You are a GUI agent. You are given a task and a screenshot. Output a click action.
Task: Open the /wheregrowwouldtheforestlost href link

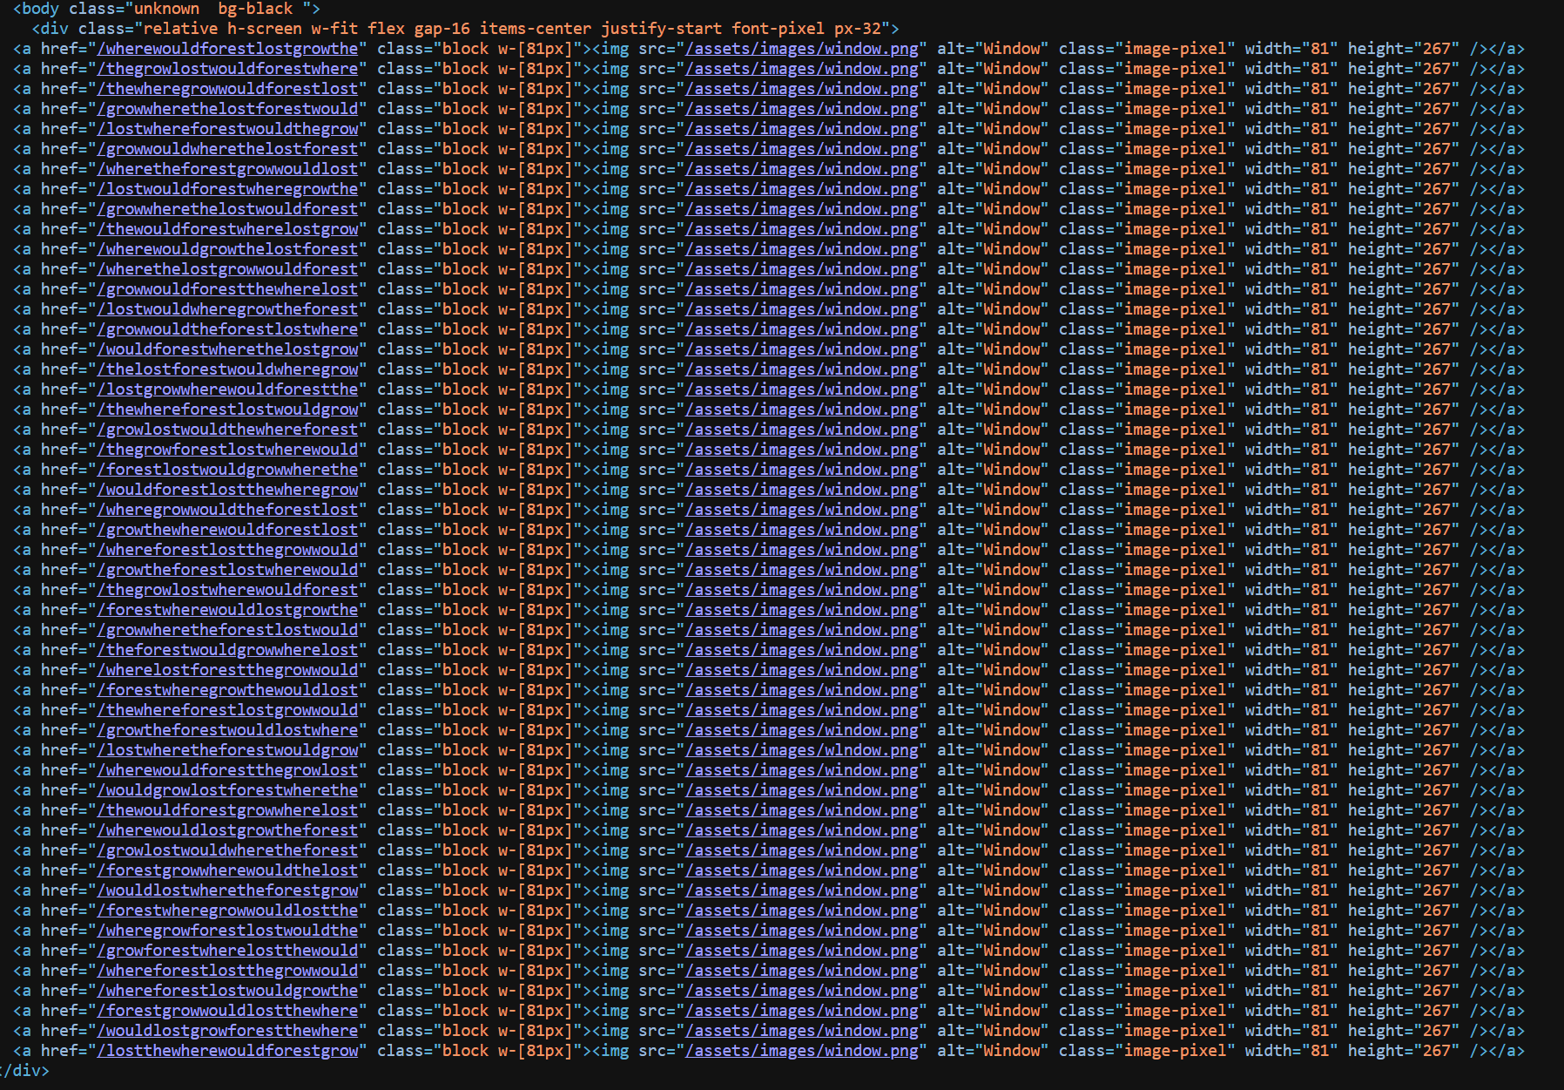click(x=227, y=510)
